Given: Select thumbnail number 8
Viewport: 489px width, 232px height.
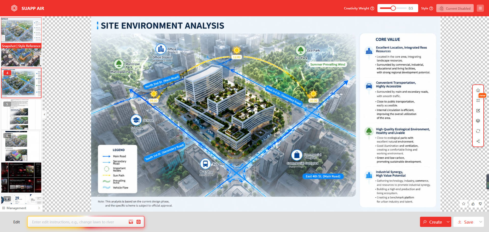Looking at the screenshot, I should [x=21, y=199].
